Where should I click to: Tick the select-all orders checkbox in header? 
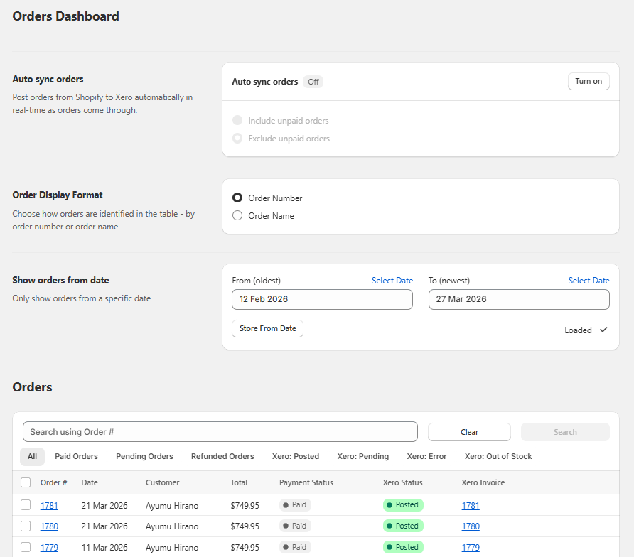tap(26, 482)
